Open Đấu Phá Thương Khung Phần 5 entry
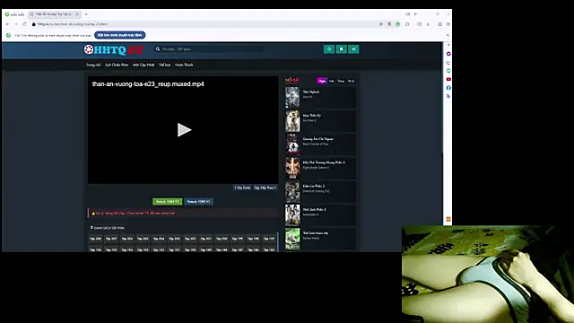The width and height of the screenshot is (574, 323). pos(320,168)
